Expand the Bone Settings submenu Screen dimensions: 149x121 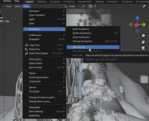pos(44,112)
